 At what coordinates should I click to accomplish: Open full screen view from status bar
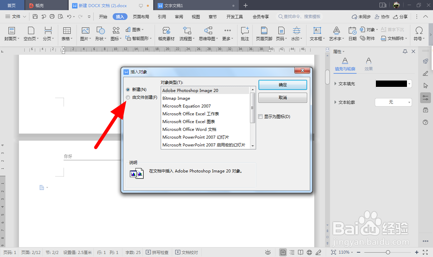pyautogui.click(x=425, y=252)
